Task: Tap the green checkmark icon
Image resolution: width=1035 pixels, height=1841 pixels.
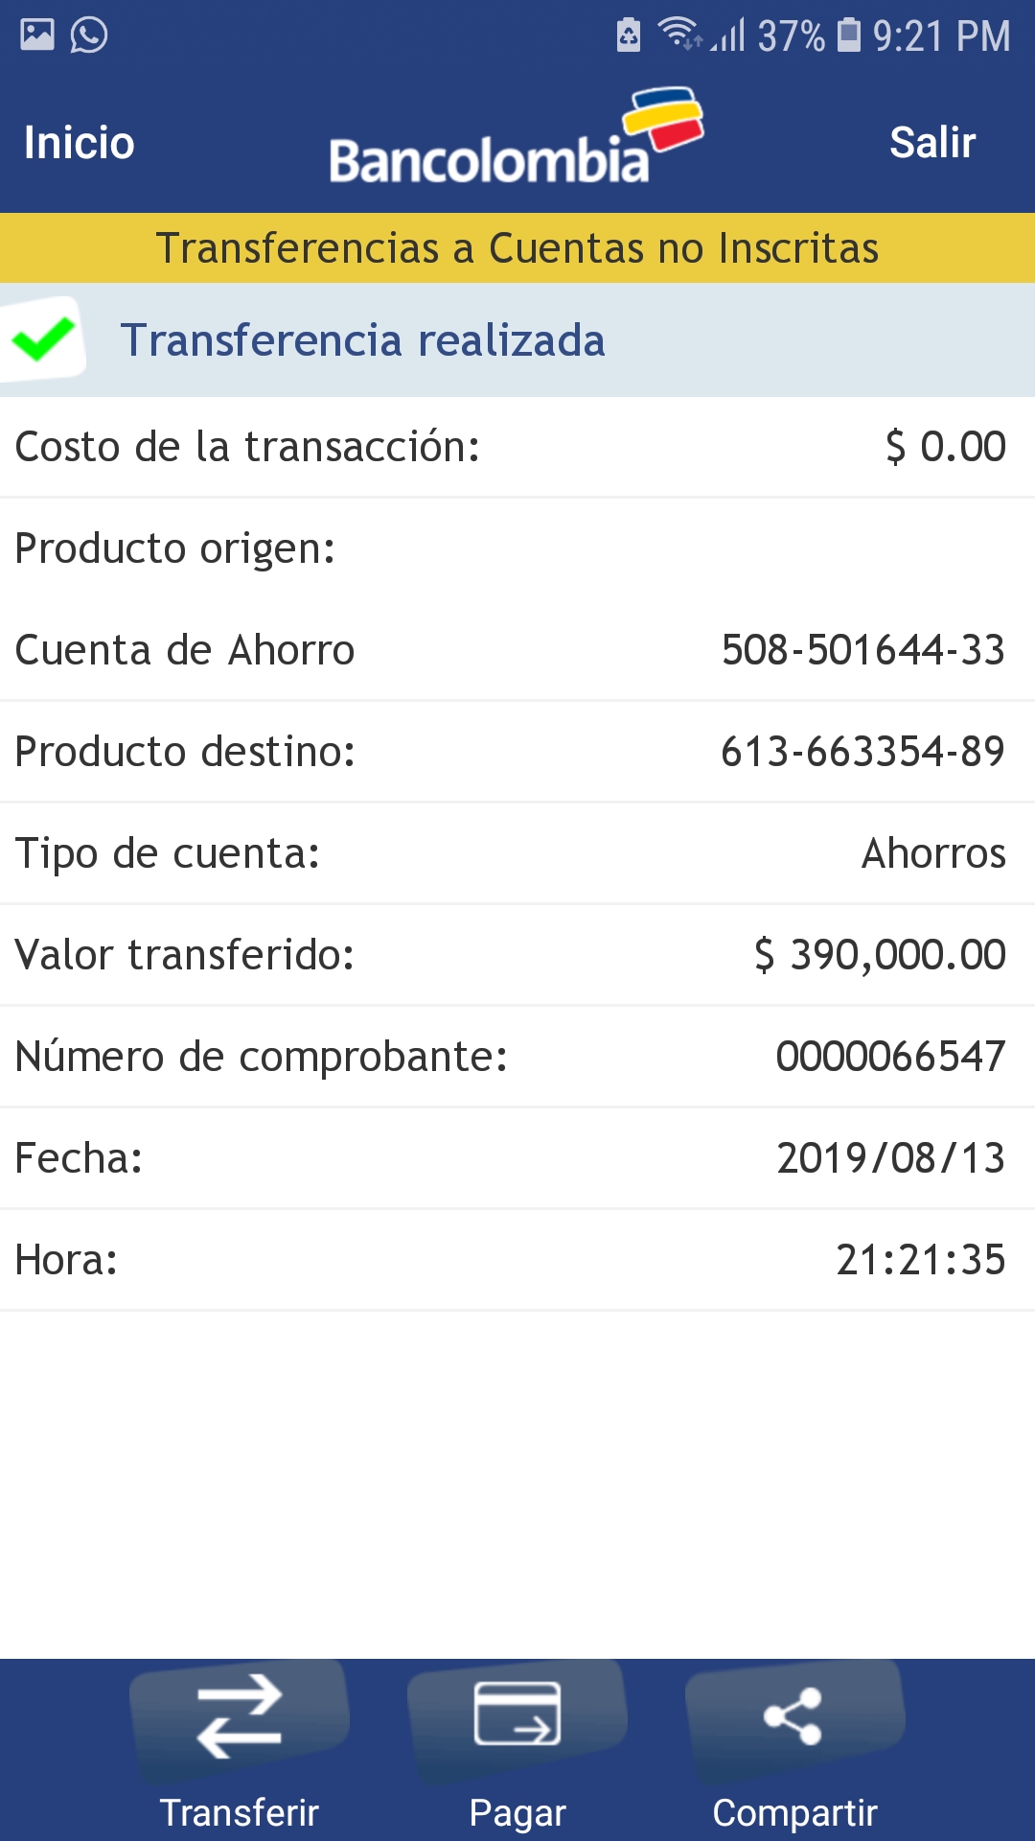Action: pyautogui.click(x=43, y=339)
